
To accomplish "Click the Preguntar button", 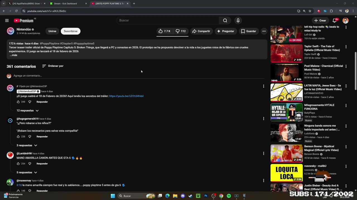I will 225,31.
